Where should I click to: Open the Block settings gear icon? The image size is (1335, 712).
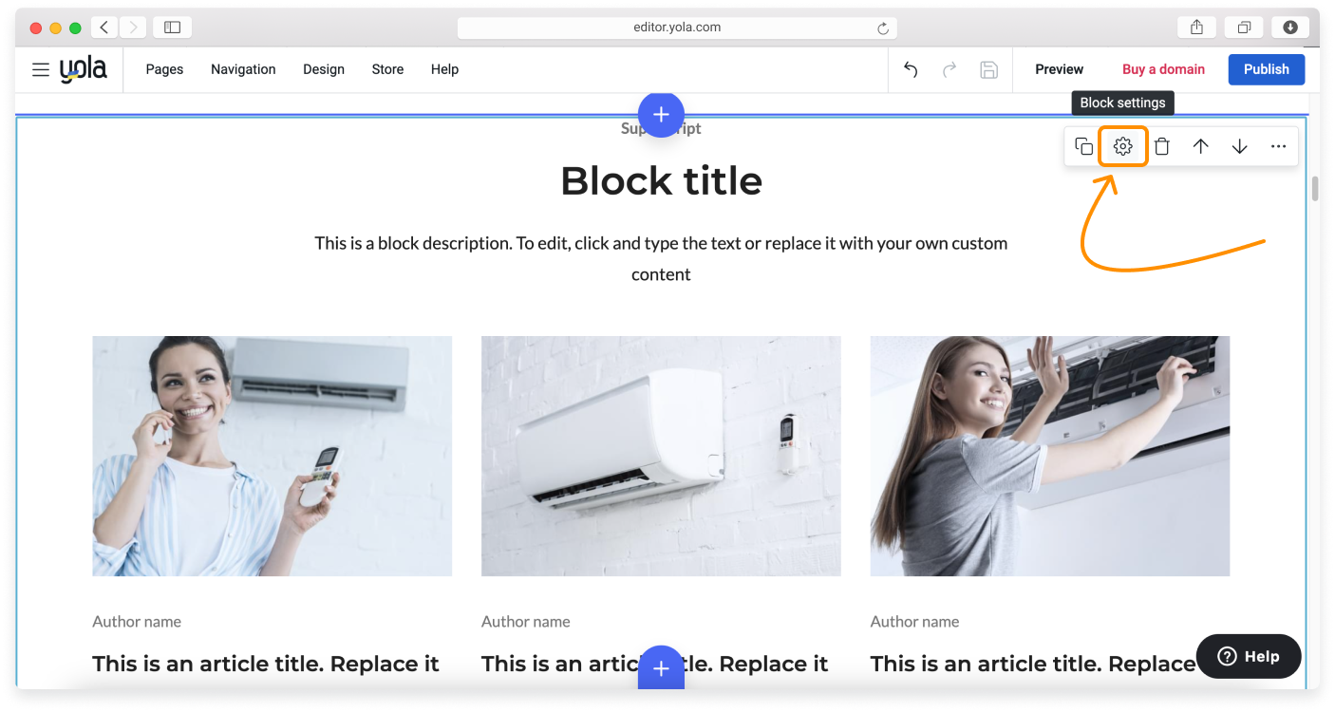point(1123,146)
